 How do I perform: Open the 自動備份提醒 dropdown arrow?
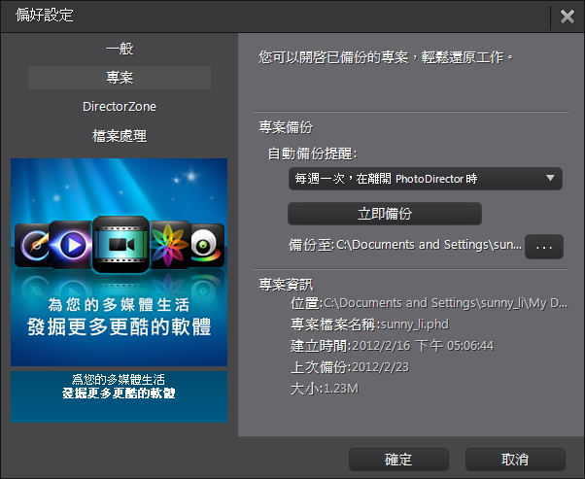point(550,178)
